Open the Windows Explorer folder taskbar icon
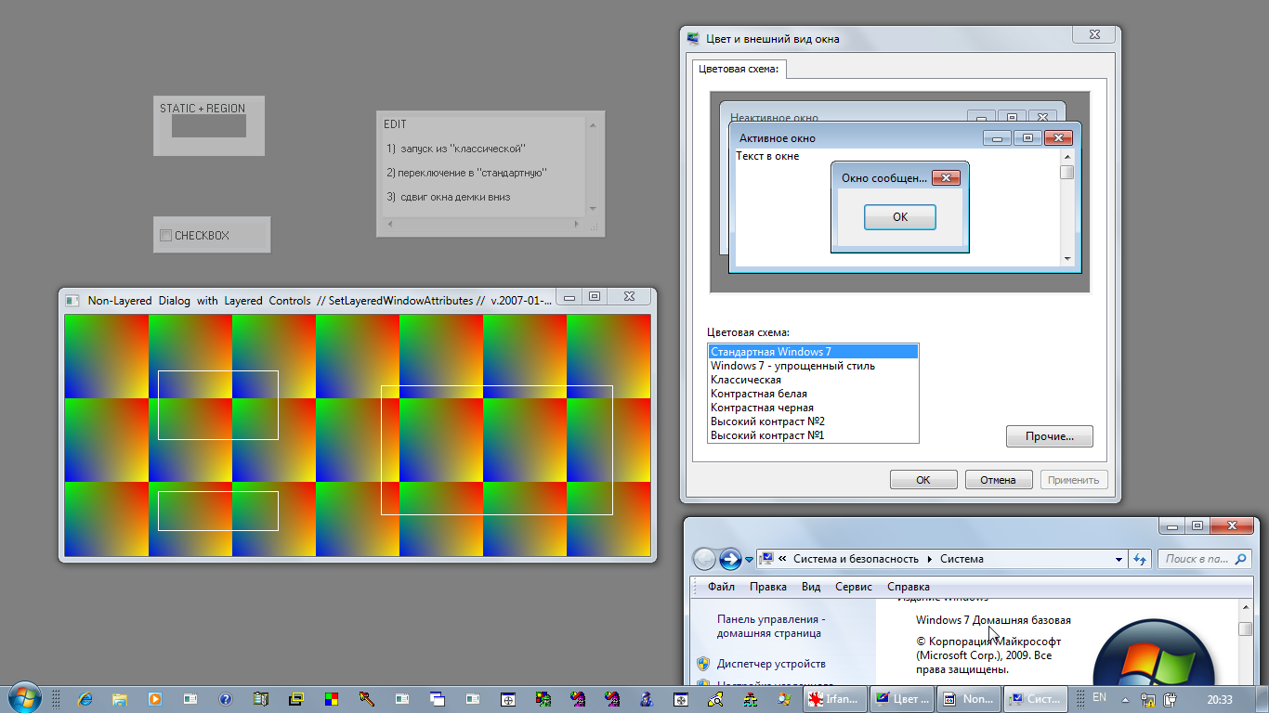The width and height of the screenshot is (1269, 713). tap(120, 699)
